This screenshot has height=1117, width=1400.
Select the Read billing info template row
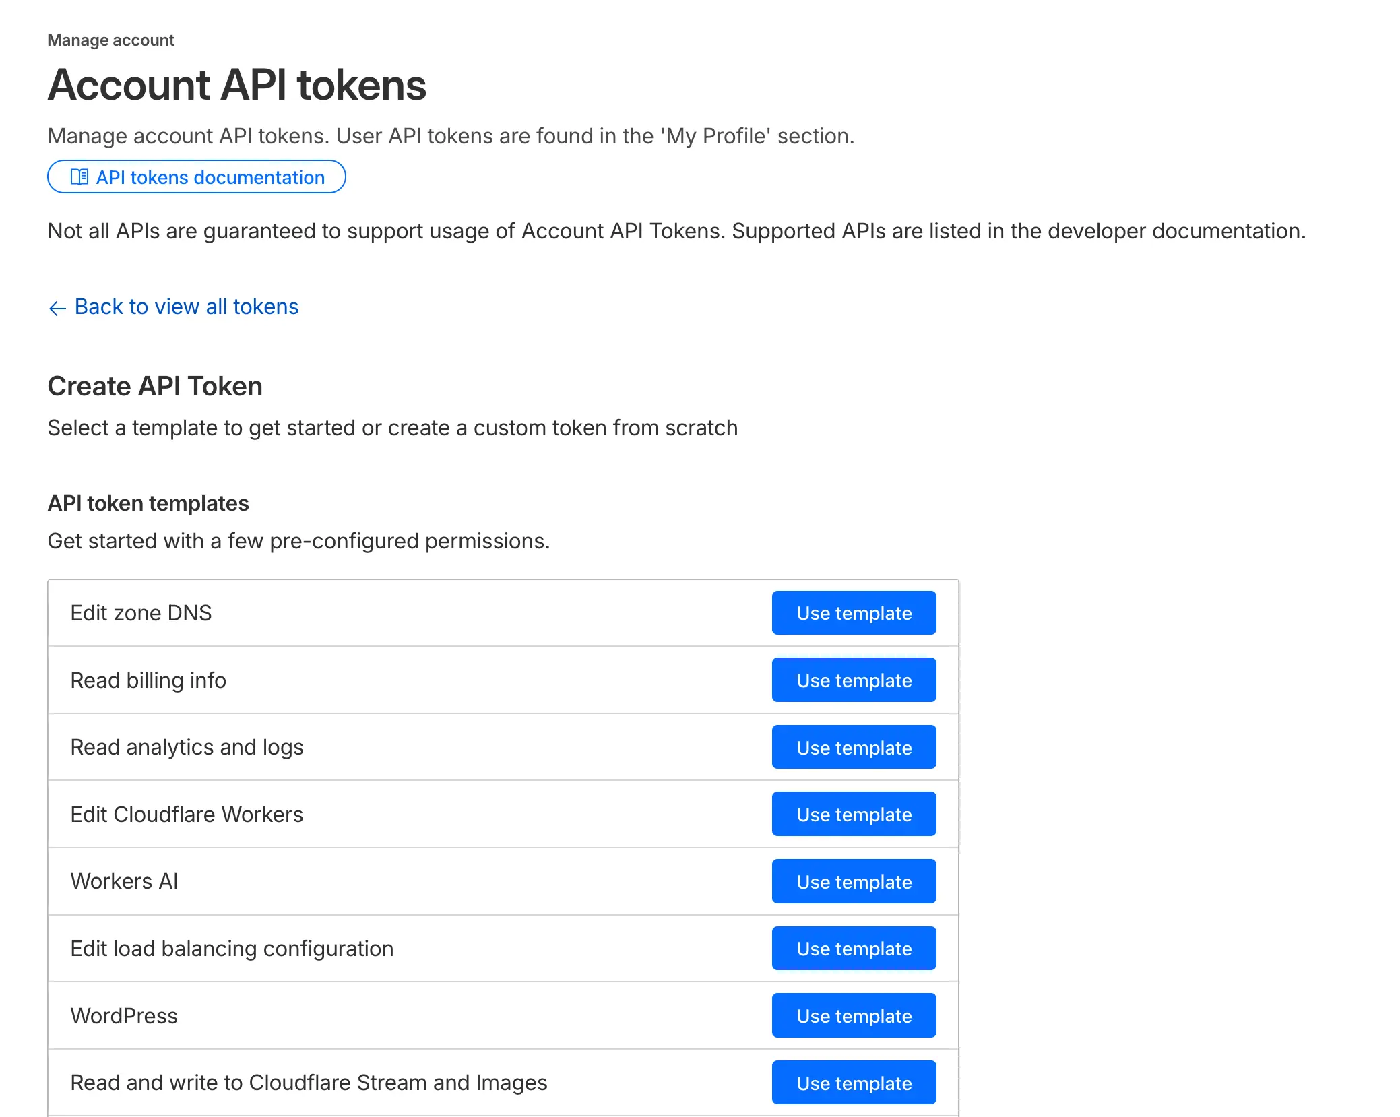[148, 680]
